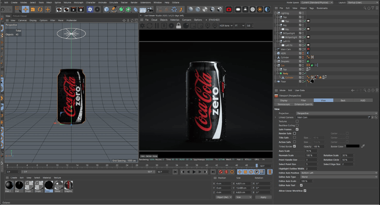Click the Axes Scale 70% field
This screenshot has height=205, width=380.
pyautogui.click(x=312, y=151)
